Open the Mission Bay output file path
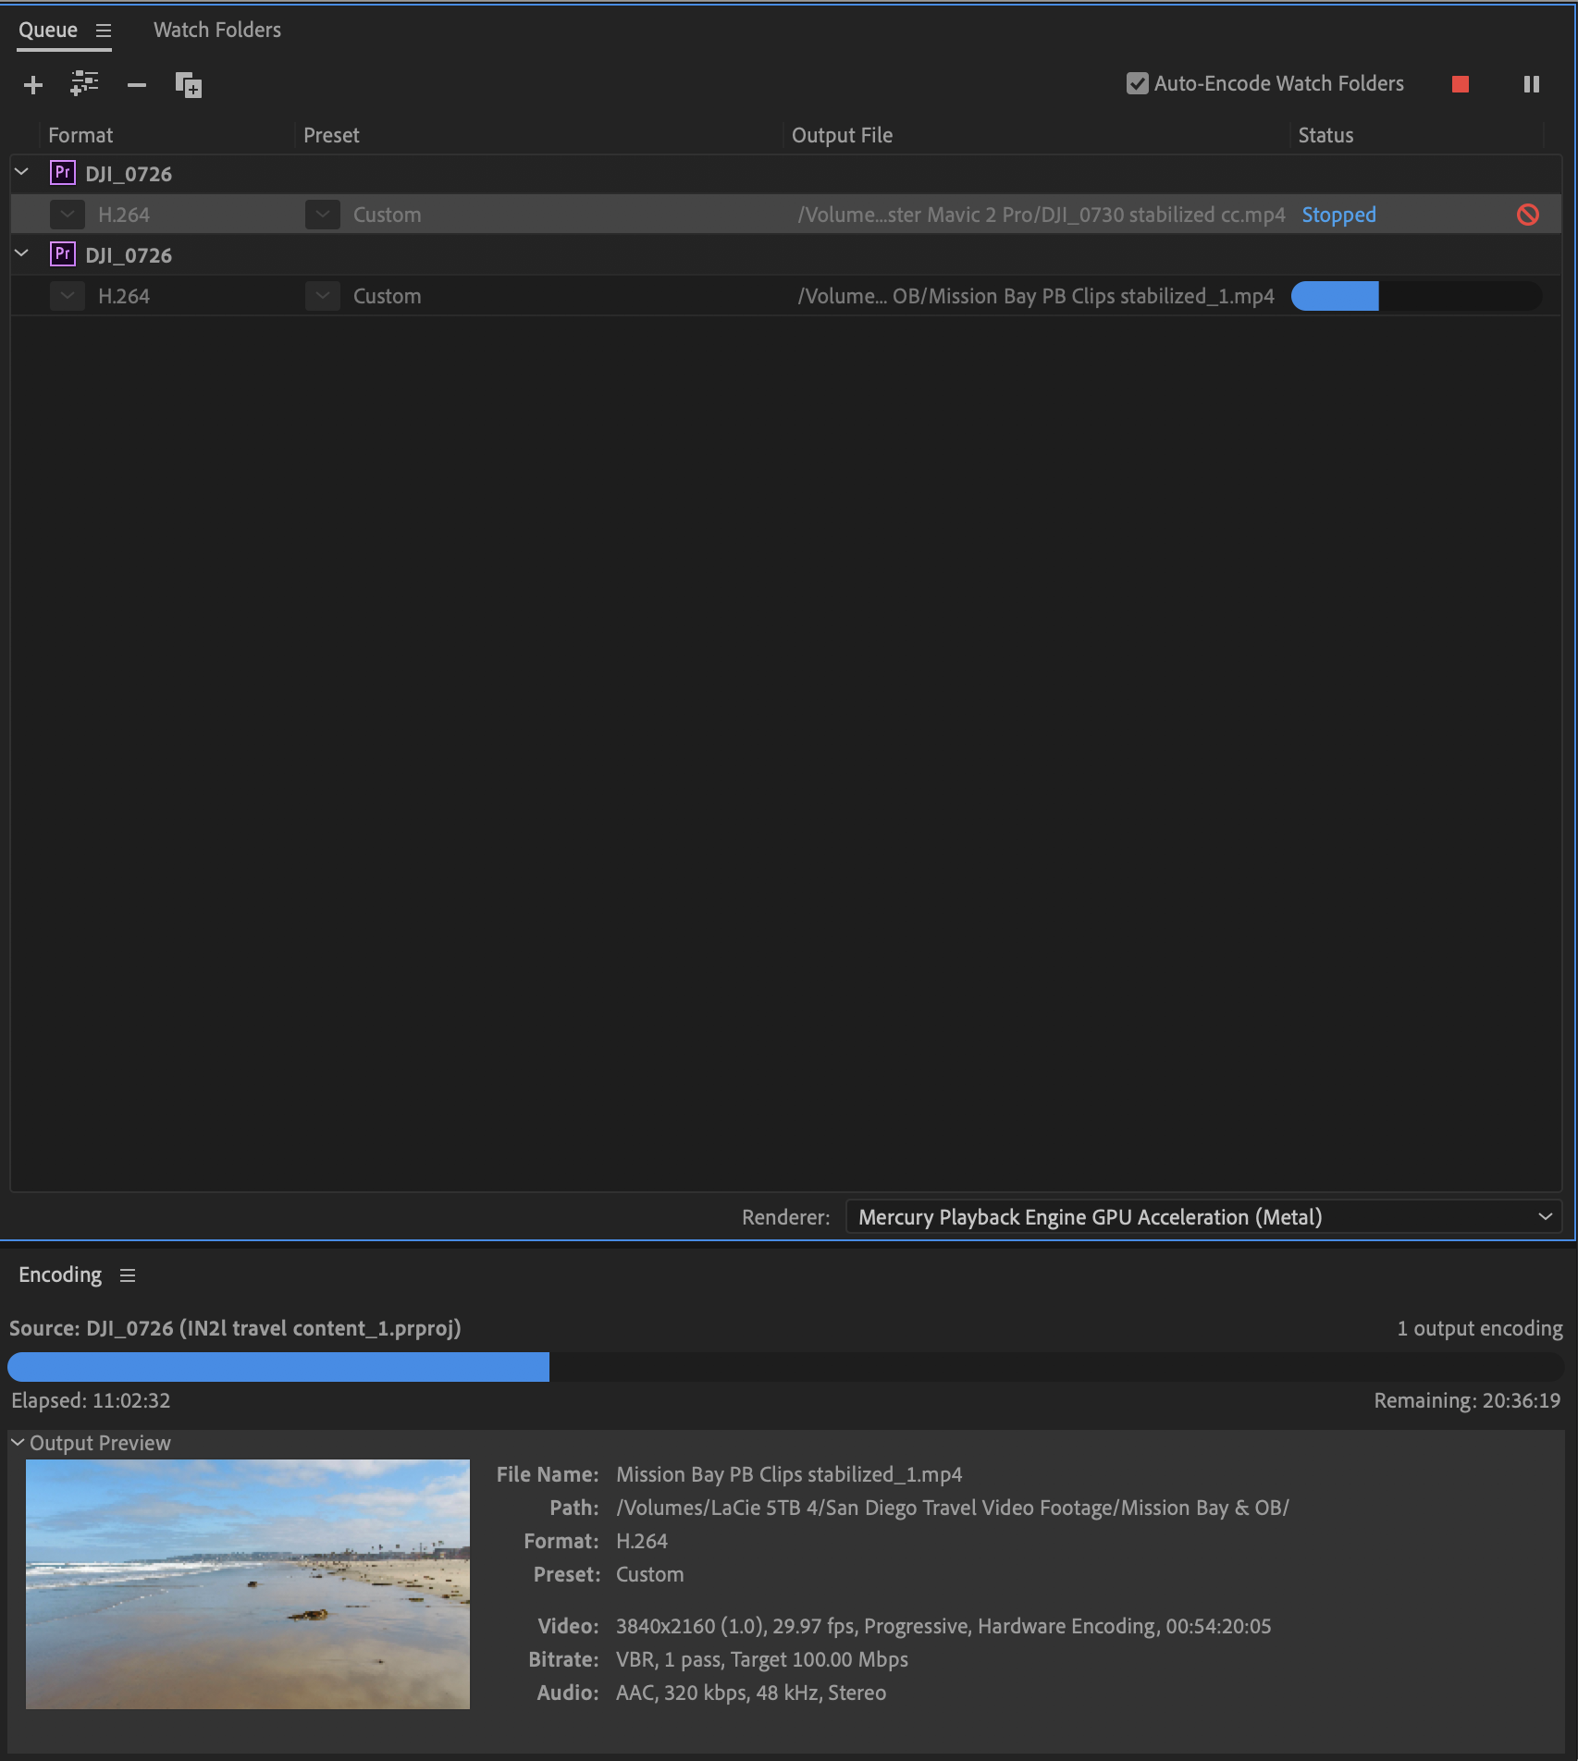Screen dimensions: 1578x1761 coord(1035,296)
